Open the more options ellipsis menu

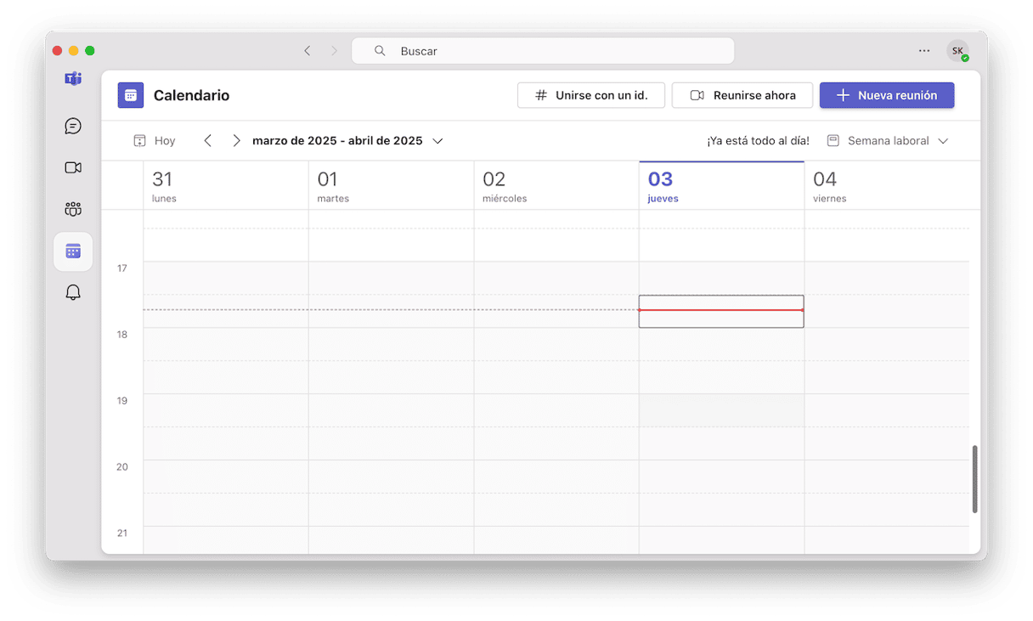(924, 51)
